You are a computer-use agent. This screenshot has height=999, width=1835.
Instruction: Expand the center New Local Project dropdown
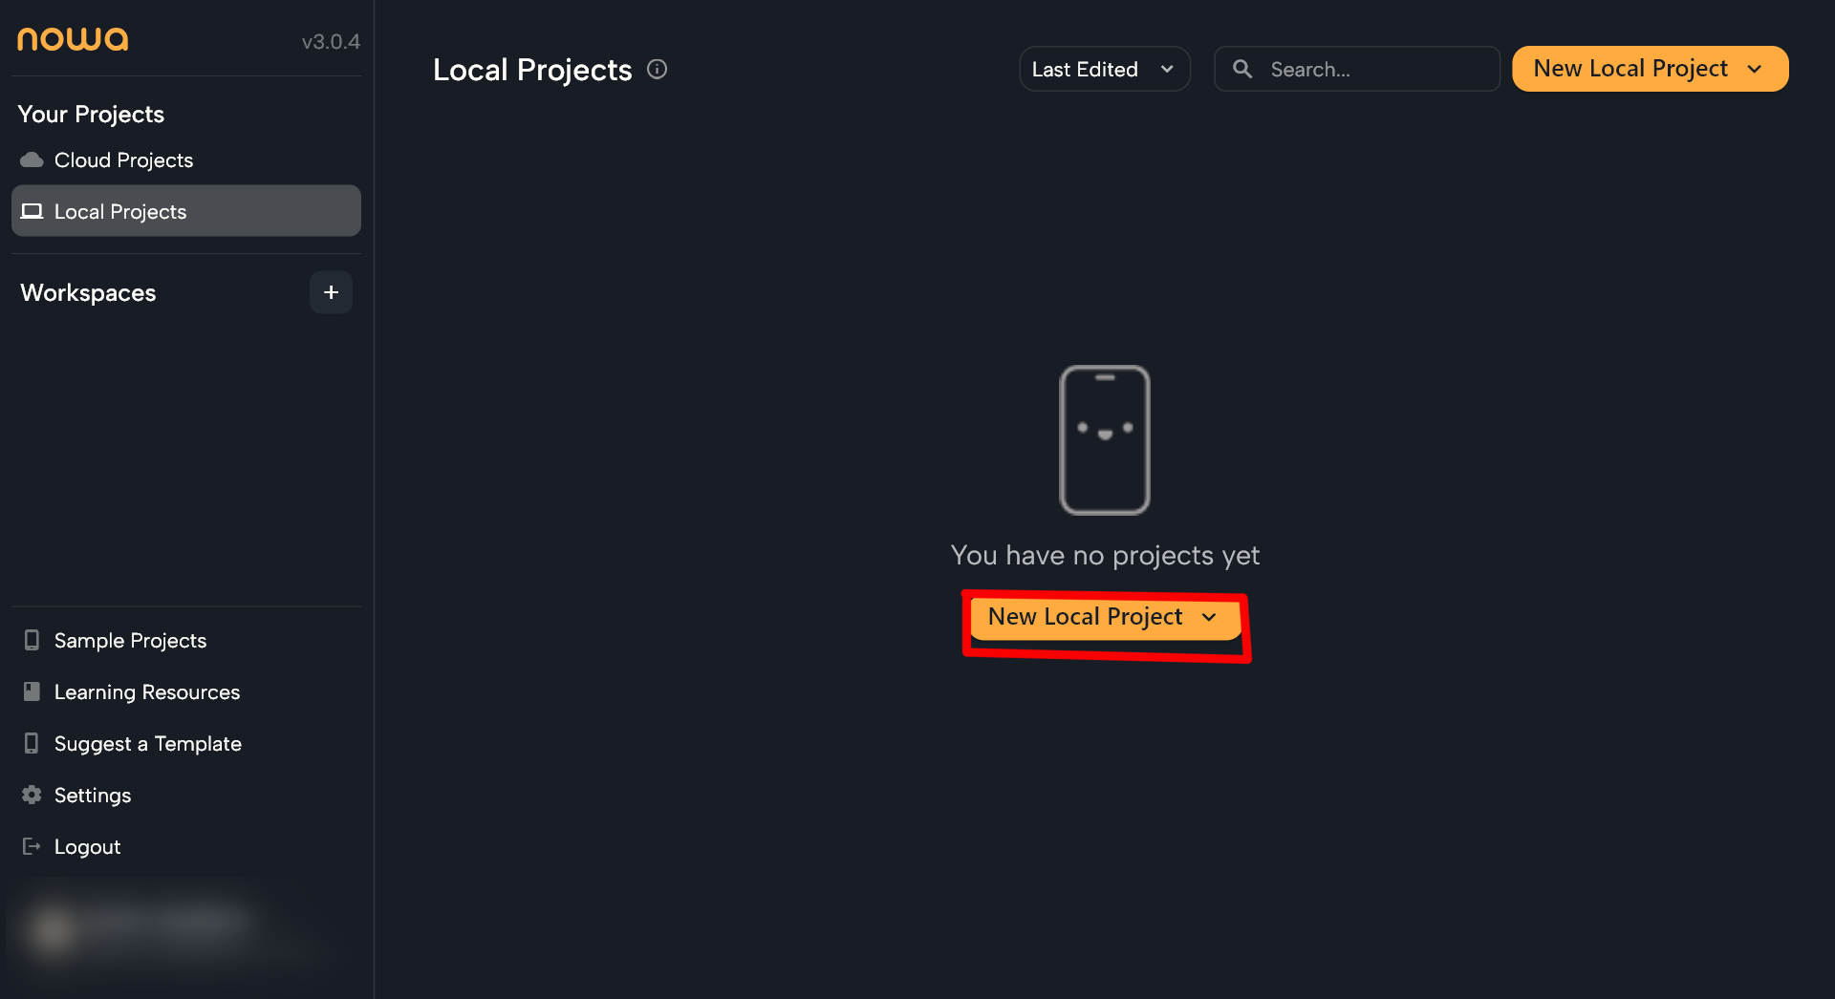point(1209,617)
